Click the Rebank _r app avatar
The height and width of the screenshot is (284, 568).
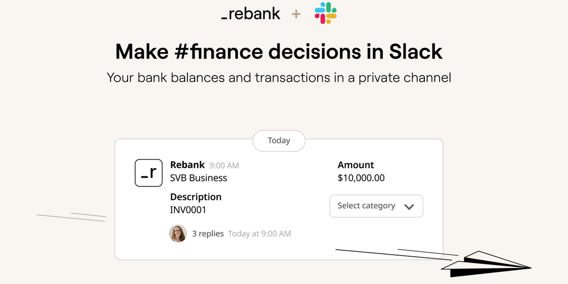(149, 173)
